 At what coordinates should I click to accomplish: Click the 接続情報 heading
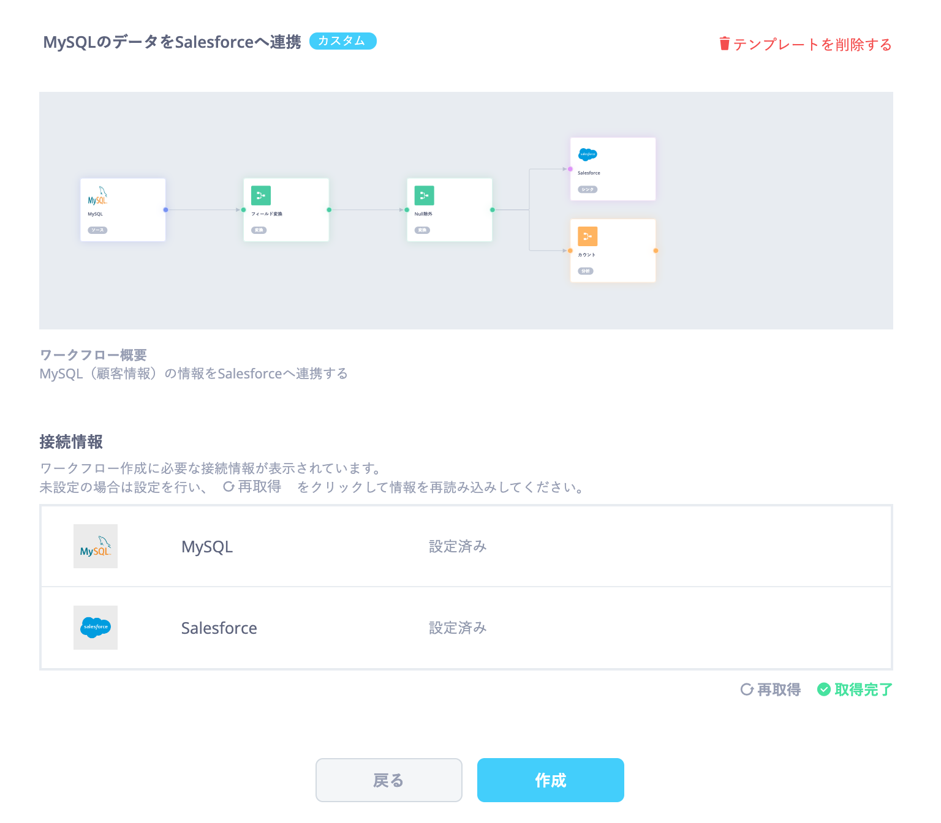pos(71,442)
